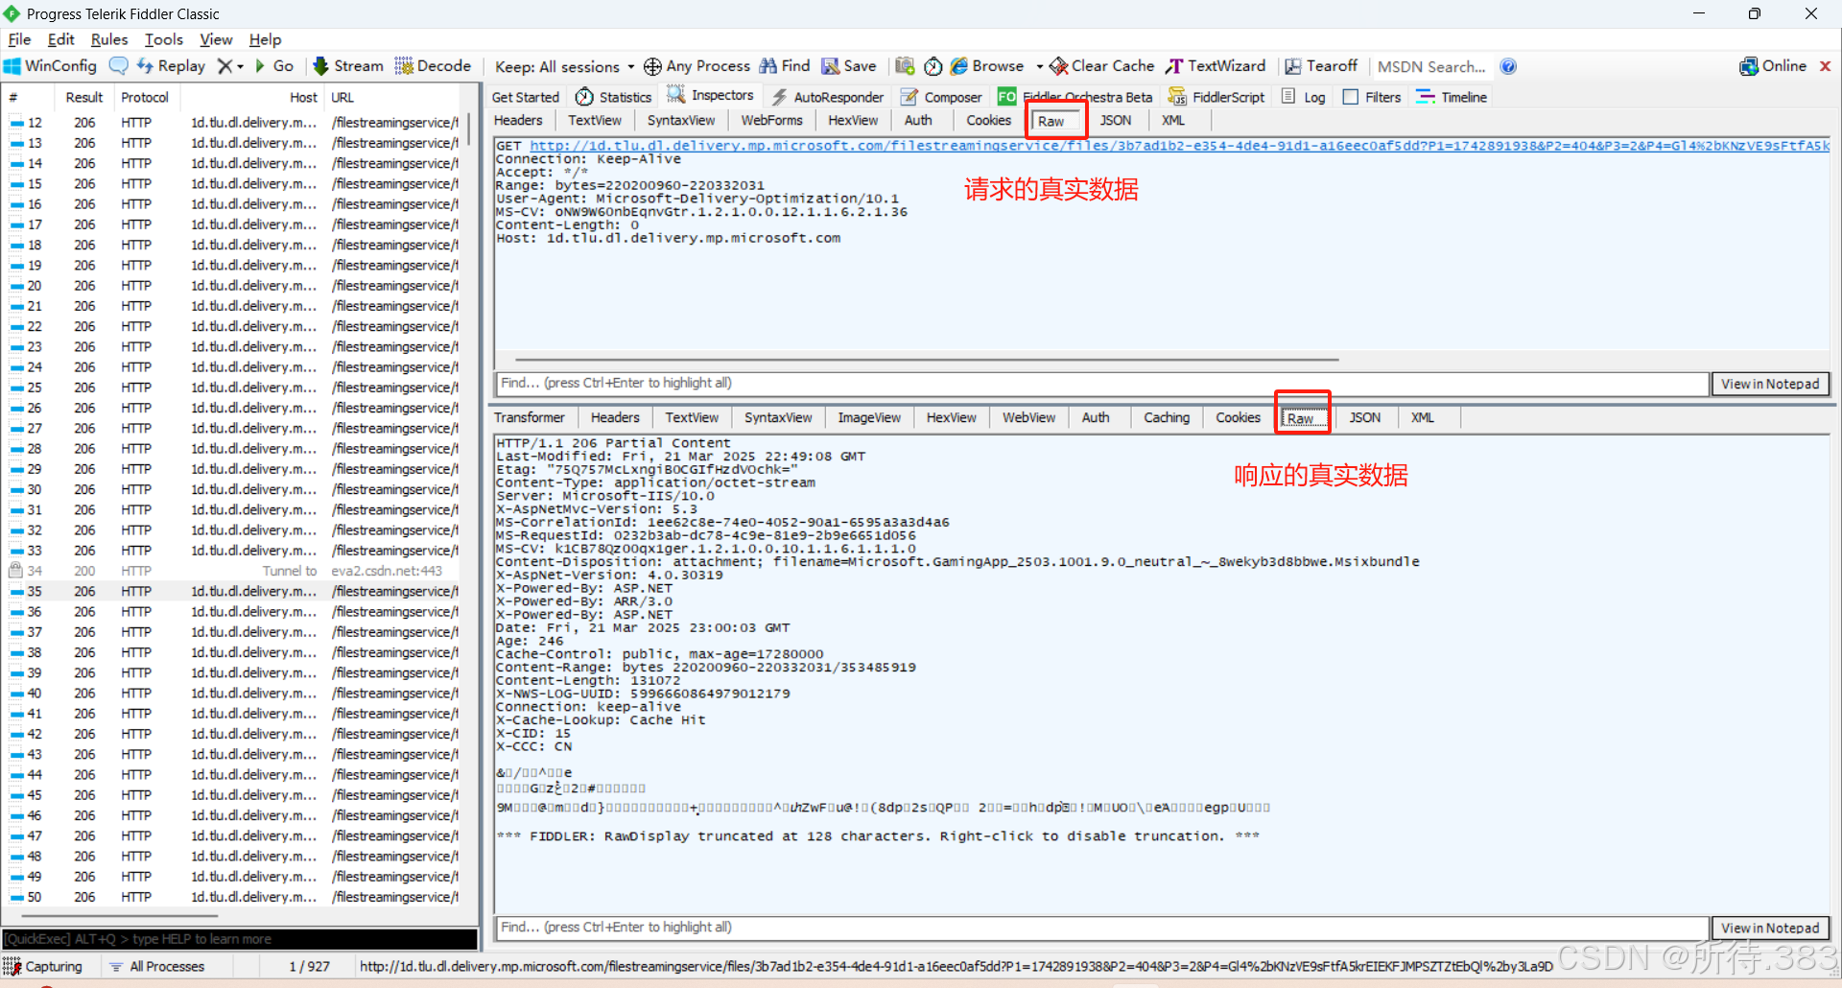Screen dimensions: 1842x988
Task: Replay the selected sessions
Action: click(x=171, y=66)
